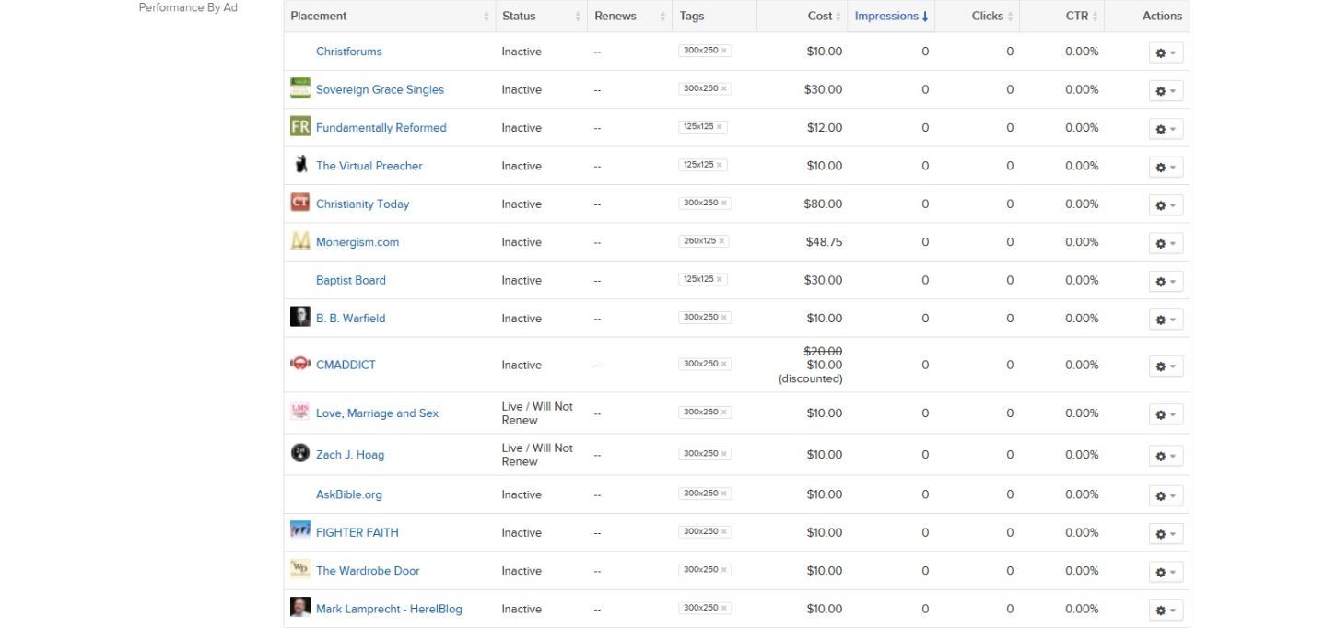
Task: Open the actions gear menu for Monergism.com
Action: [x=1166, y=243]
